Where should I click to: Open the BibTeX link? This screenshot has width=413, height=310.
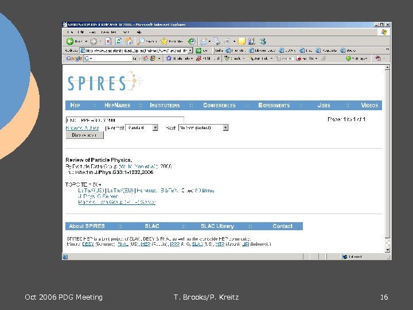coord(169,191)
